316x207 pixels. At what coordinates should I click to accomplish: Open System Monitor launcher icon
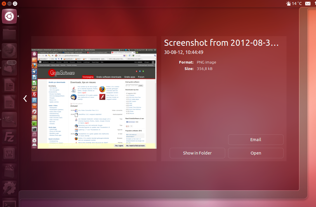point(9,154)
